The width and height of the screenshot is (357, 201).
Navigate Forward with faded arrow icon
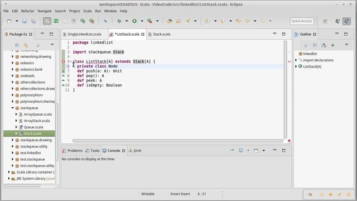click(263, 21)
